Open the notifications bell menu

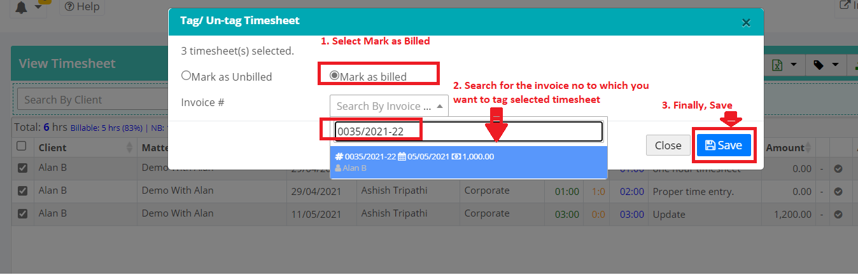coord(29,7)
